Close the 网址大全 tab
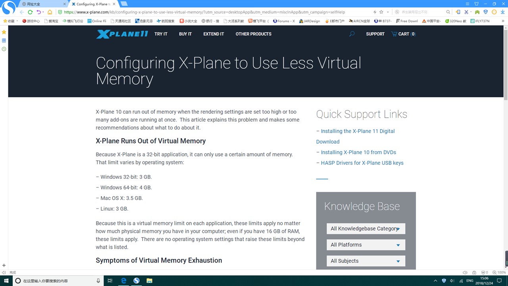Image resolution: width=508 pixels, height=286 pixels. pyautogui.click(x=64, y=4)
